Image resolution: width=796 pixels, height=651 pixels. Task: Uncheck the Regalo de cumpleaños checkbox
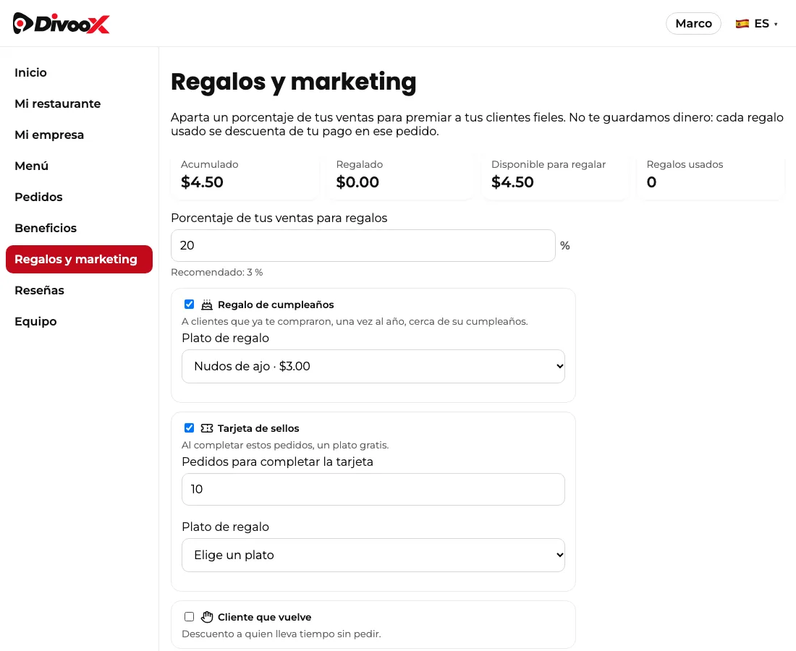click(189, 305)
